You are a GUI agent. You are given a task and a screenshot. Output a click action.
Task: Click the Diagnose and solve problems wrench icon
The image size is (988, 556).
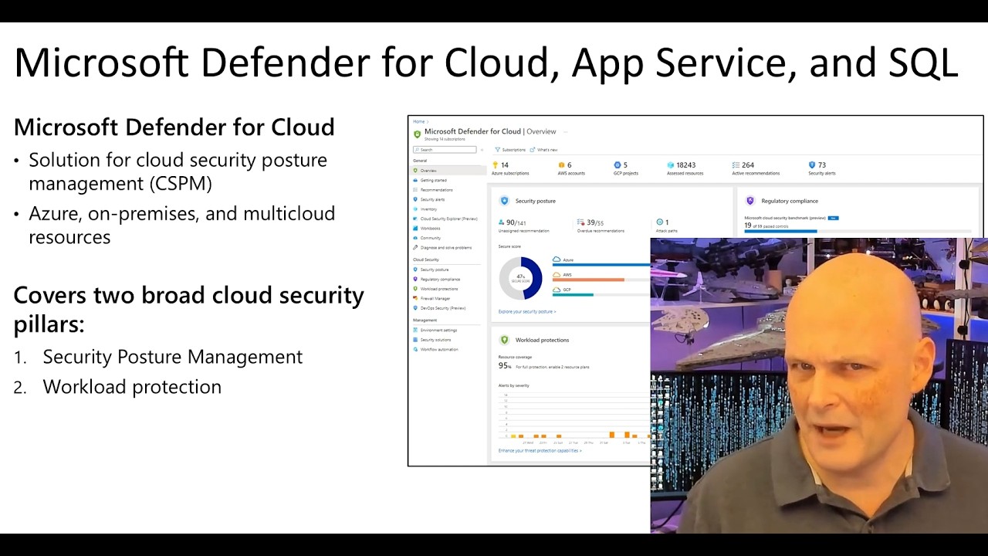click(x=415, y=248)
